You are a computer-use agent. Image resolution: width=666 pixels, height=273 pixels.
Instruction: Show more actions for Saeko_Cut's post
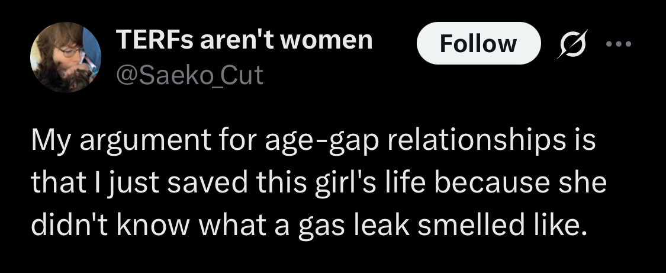[x=619, y=44]
